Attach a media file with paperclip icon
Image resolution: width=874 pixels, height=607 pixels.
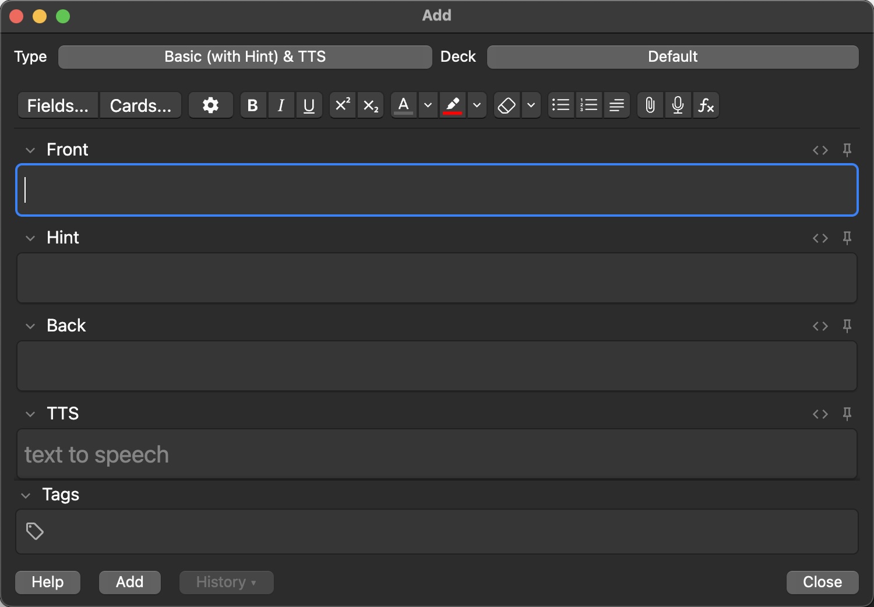(650, 105)
